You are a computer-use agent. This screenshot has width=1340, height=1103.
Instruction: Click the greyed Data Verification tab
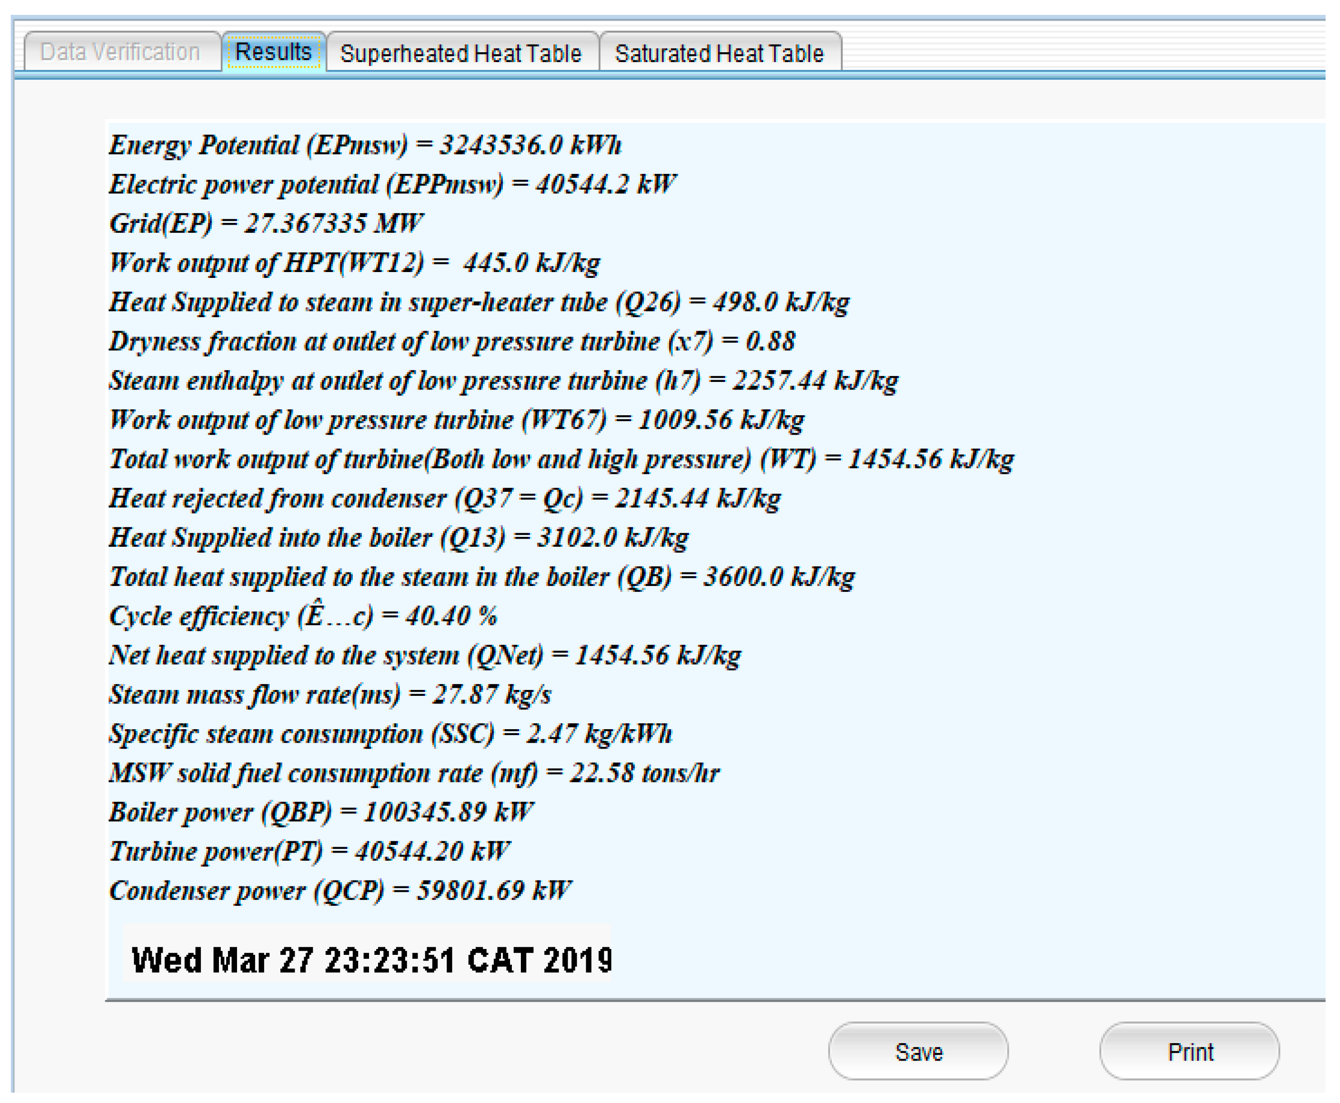[120, 51]
